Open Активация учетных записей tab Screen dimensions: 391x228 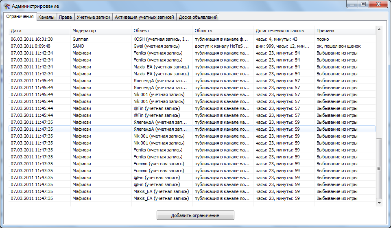coord(144,17)
